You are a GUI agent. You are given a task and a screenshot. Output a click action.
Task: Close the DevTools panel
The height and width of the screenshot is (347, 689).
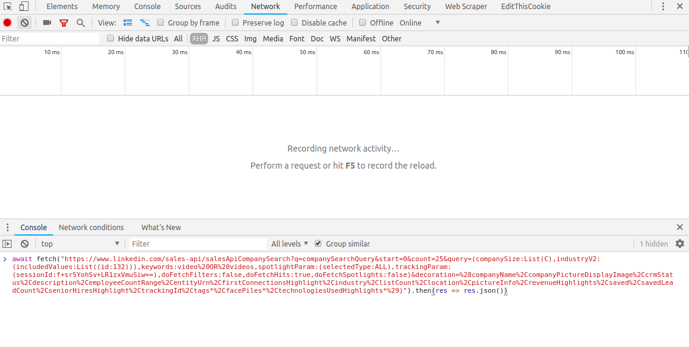click(680, 7)
